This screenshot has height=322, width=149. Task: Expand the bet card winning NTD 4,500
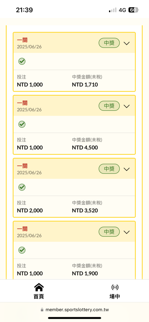pos(126,106)
